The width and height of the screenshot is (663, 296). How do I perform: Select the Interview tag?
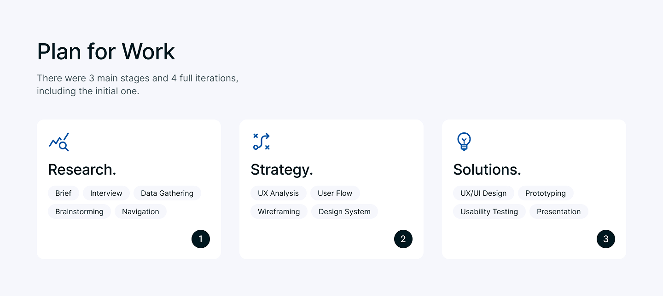pos(106,193)
